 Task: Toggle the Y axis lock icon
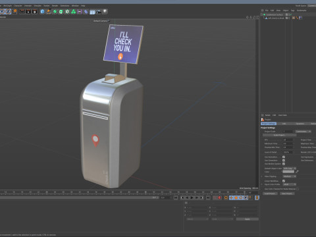tap(3, 11)
